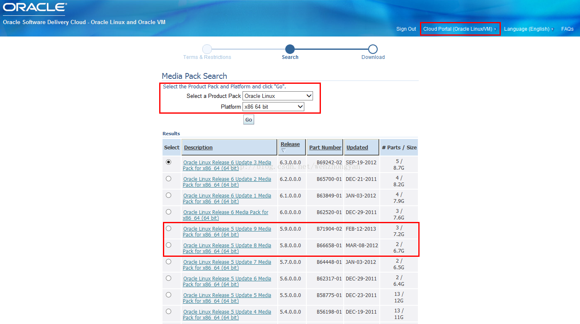Image resolution: width=580 pixels, height=324 pixels.
Task: Open the Platform dropdown
Action: (273, 107)
